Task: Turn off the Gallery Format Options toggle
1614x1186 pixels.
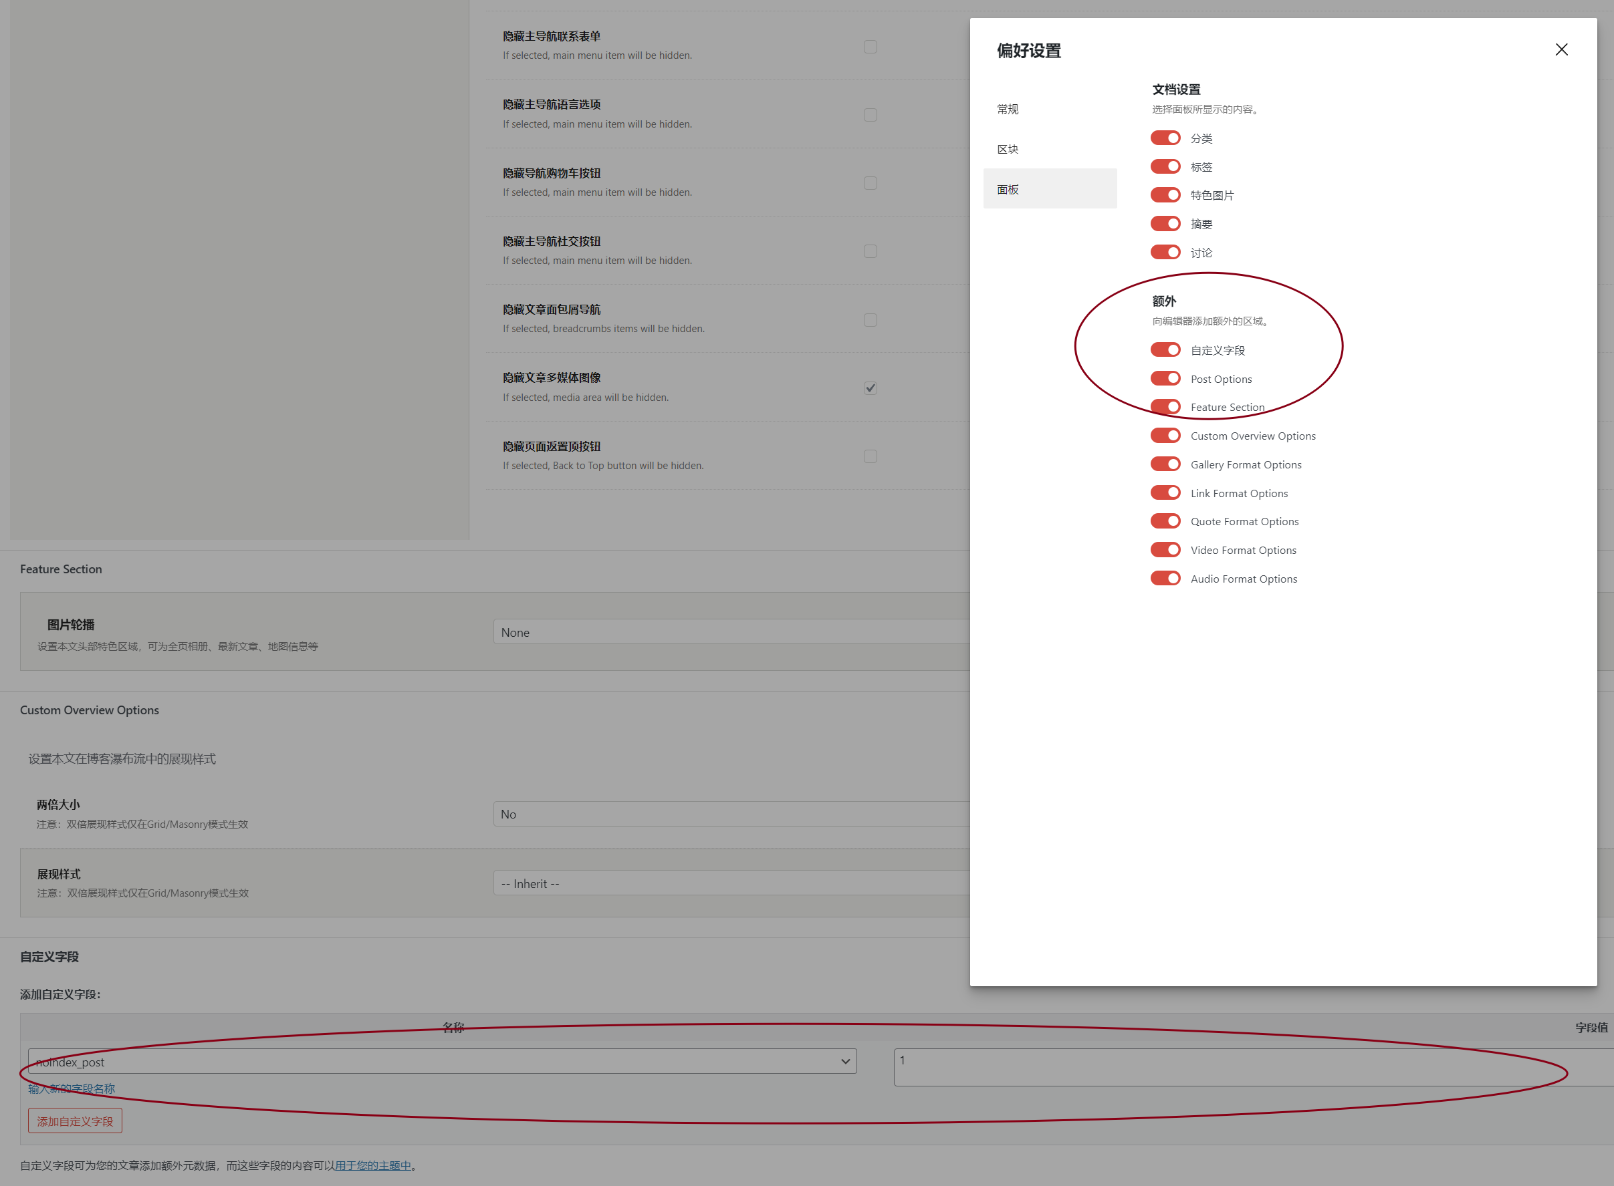Action: 1164,464
